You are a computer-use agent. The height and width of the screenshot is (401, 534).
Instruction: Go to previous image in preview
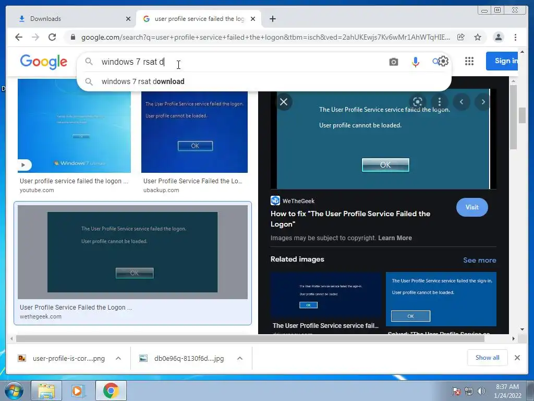(462, 102)
